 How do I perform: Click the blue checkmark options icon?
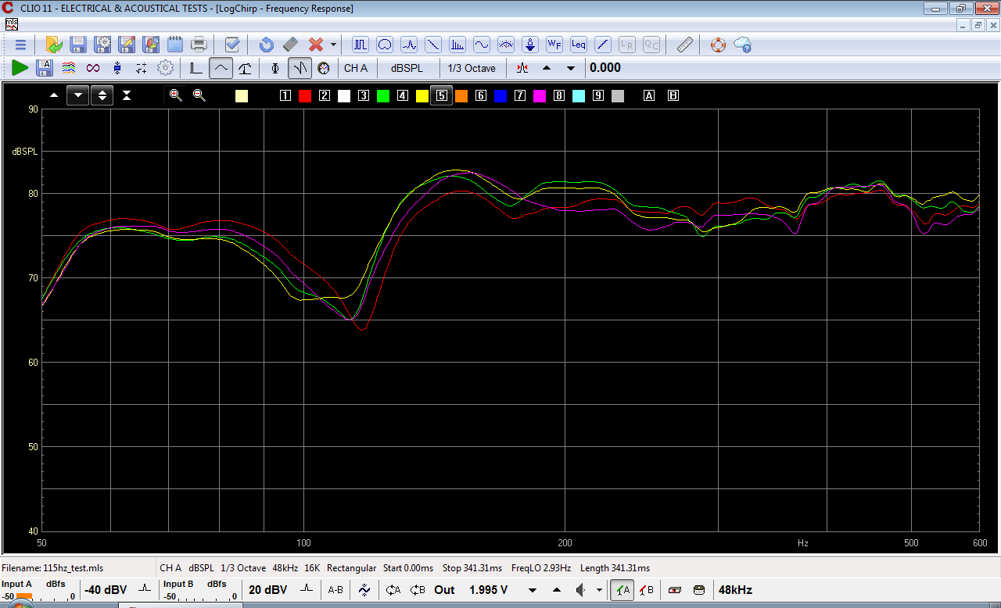(232, 45)
